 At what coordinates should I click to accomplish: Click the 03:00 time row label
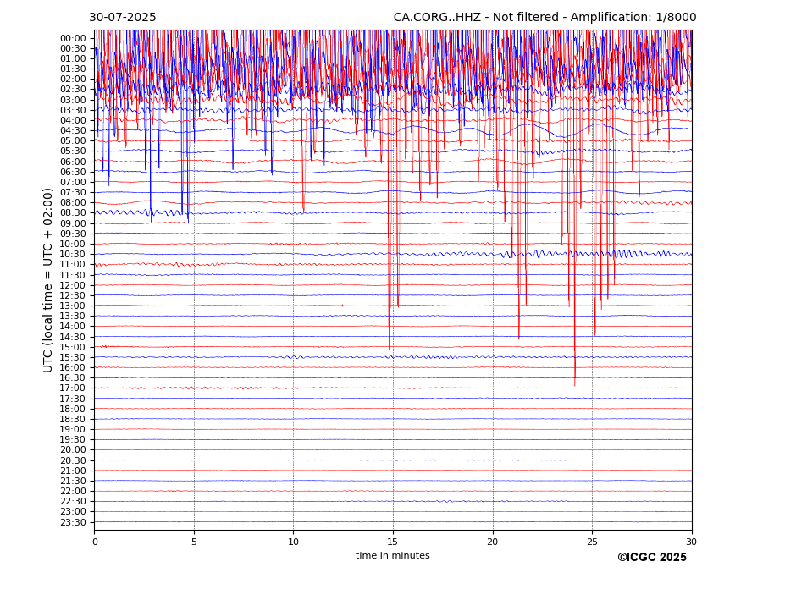(73, 100)
